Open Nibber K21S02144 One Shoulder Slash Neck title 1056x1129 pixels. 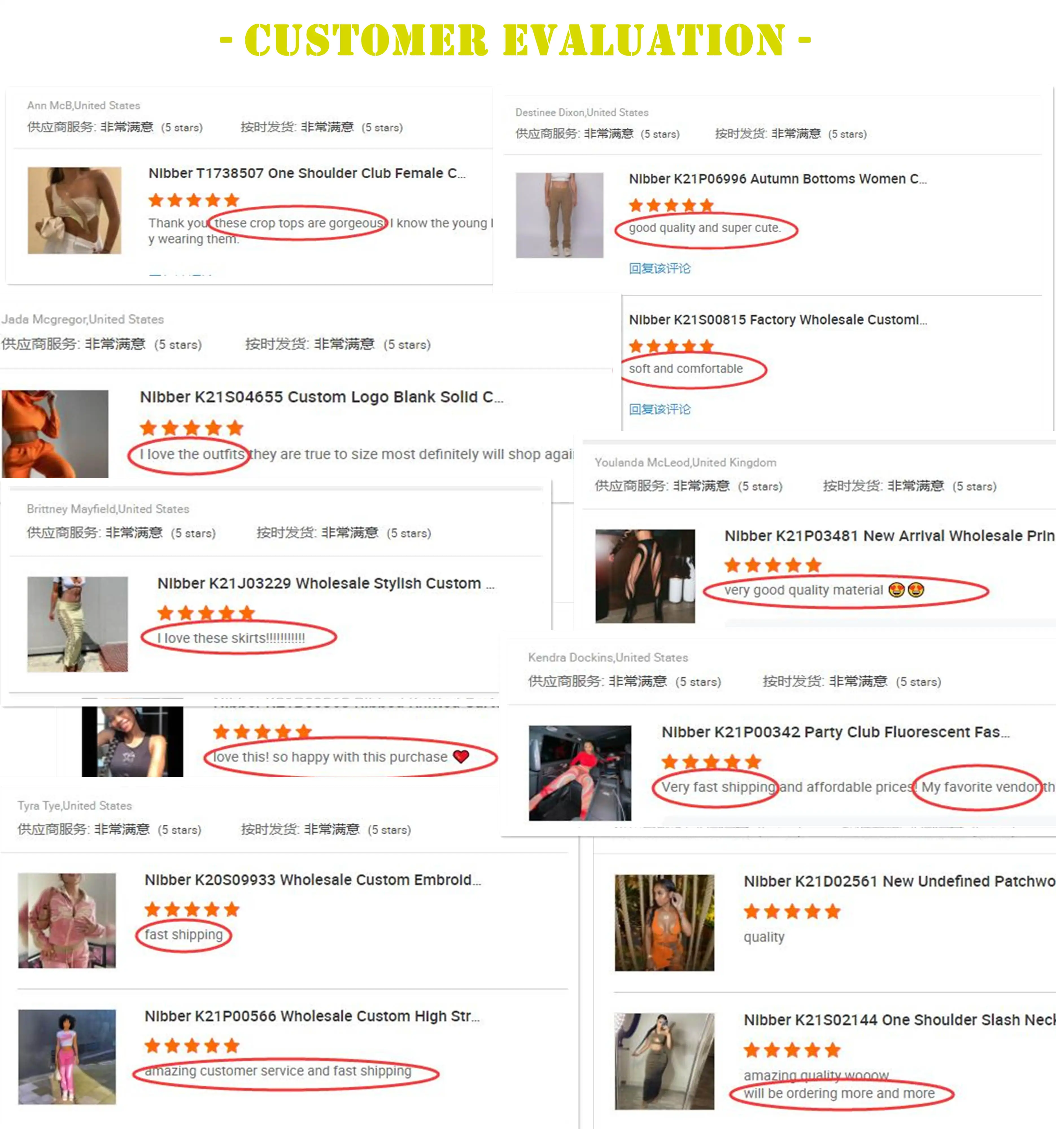[x=899, y=1020]
